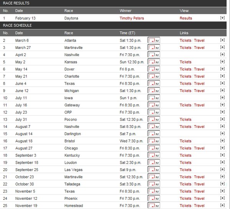Expand details for the Michigan race row

click(x=222, y=90)
